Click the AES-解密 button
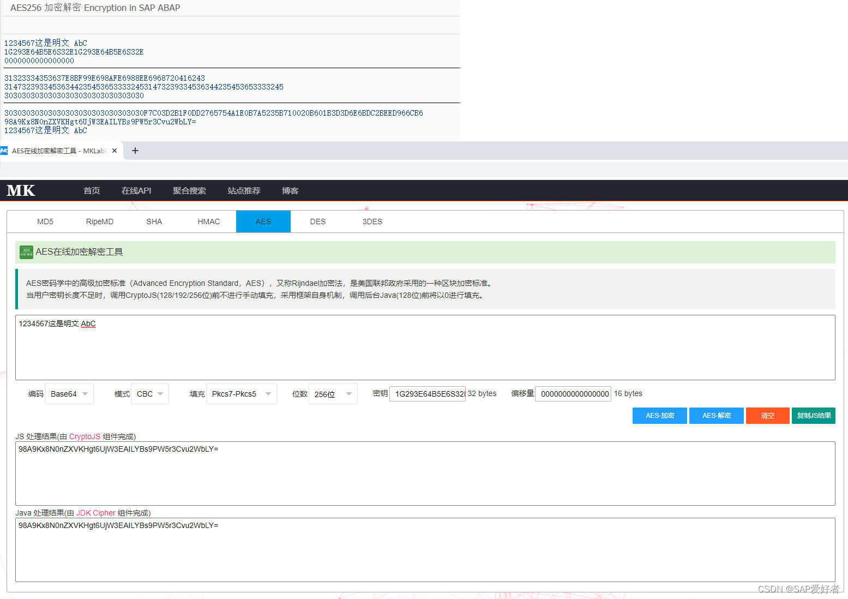 (716, 415)
